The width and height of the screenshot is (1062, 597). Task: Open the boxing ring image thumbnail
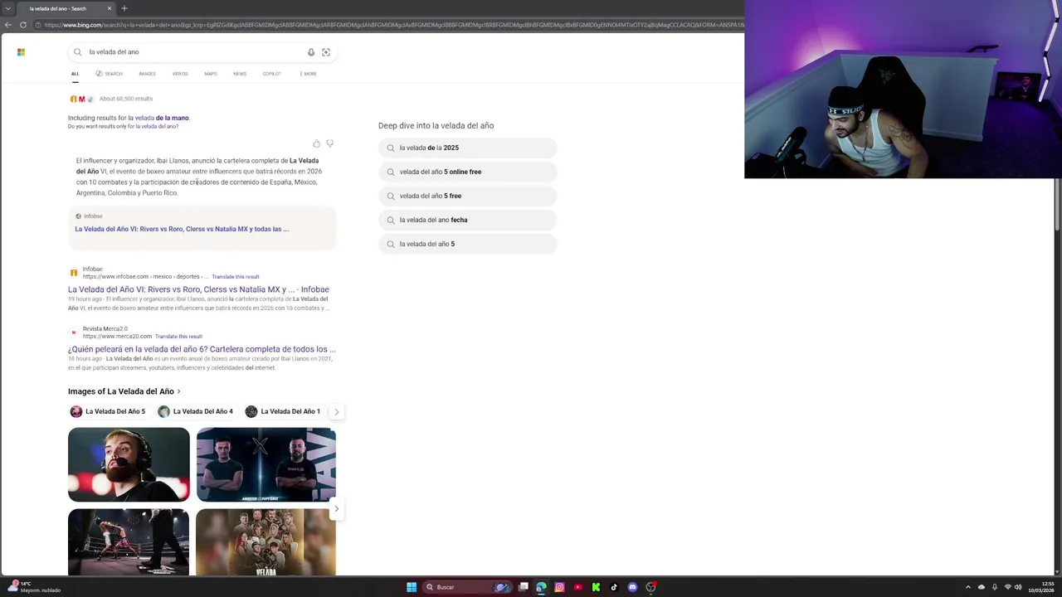point(129,542)
